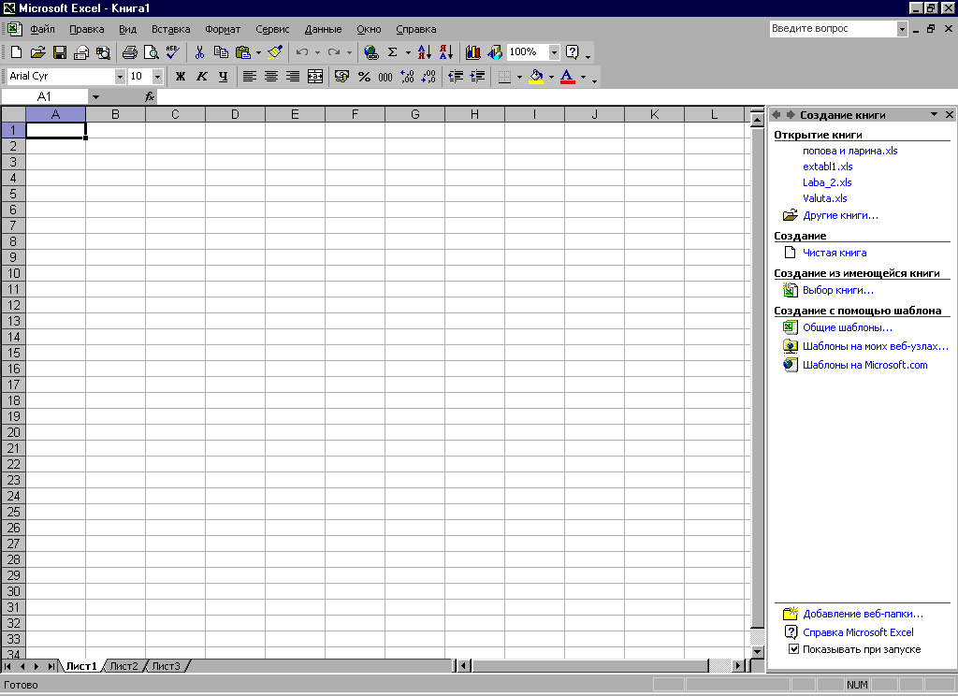Insert a hyperlink using the globe icon
The width and height of the screenshot is (958, 696).
click(370, 52)
